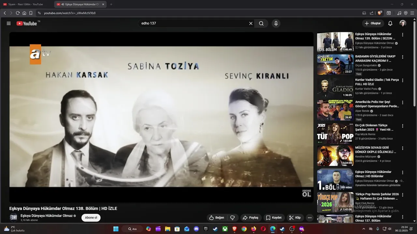Open the media control music note icon
Image resolution: width=417 pixels, height=234 pixels.
coord(399,13)
